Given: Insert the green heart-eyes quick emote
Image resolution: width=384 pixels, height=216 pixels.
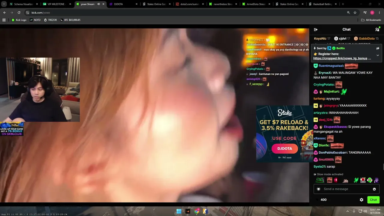Looking at the screenshot, I should (x=370, y=180).
